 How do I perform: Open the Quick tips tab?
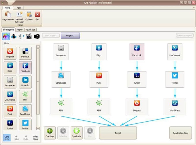tap(31, 30)
